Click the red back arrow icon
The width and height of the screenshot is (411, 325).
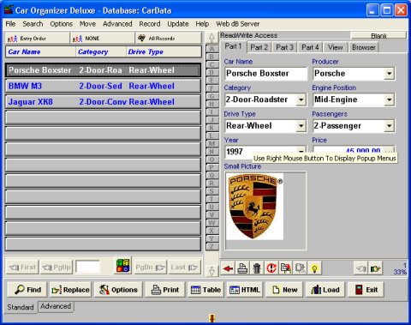(x=228, y=268)
